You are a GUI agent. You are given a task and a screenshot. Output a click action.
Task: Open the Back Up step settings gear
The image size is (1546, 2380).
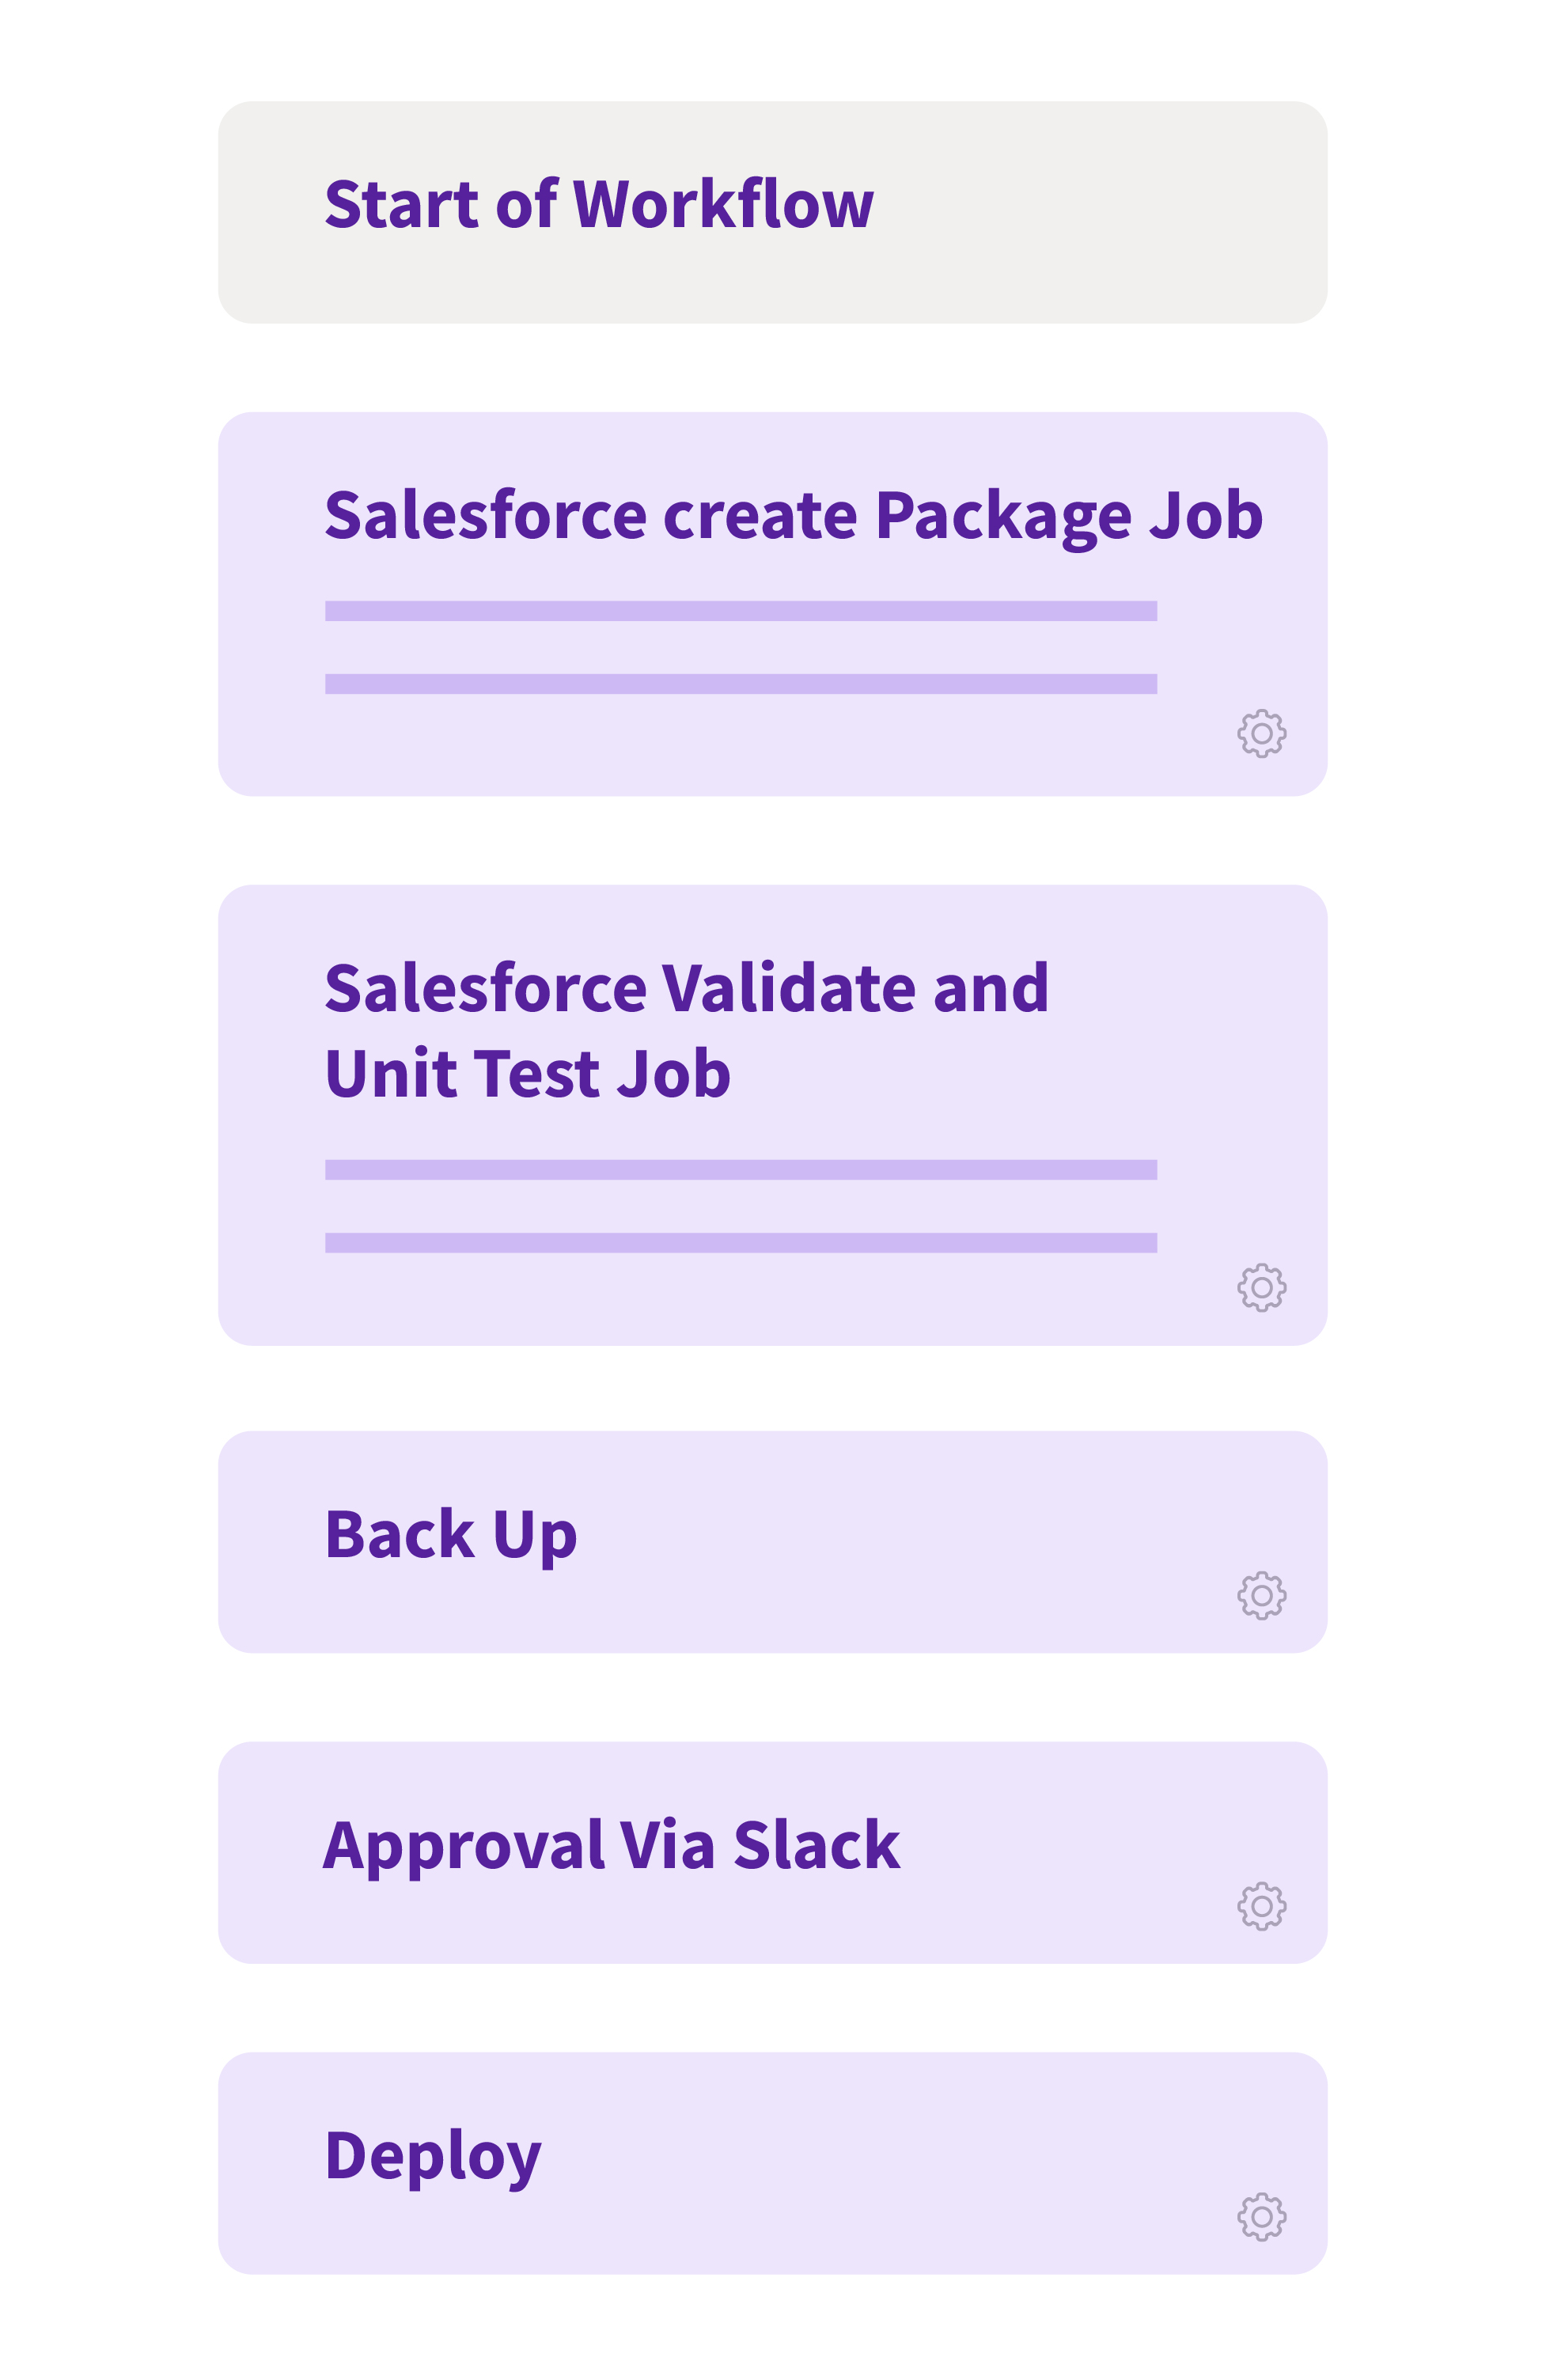point(1261,1595)
